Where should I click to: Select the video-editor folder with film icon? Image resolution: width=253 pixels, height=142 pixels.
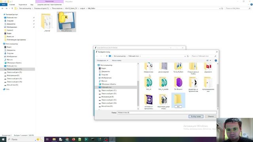coord(163,102)
